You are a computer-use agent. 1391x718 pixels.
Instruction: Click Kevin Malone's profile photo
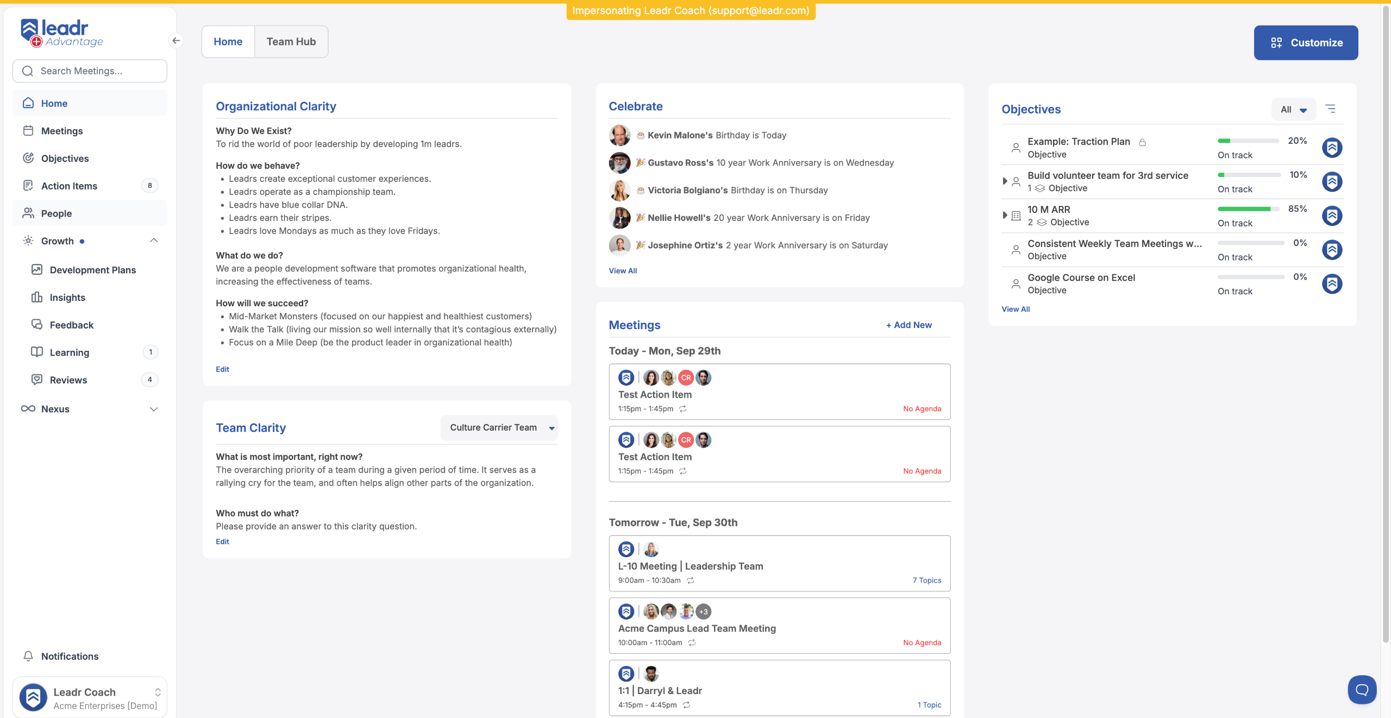pos(619,135)
